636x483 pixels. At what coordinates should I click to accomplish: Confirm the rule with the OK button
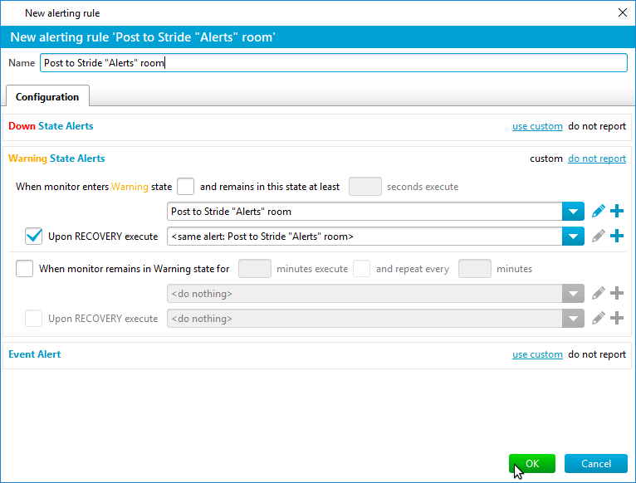(x=532, y=464)
